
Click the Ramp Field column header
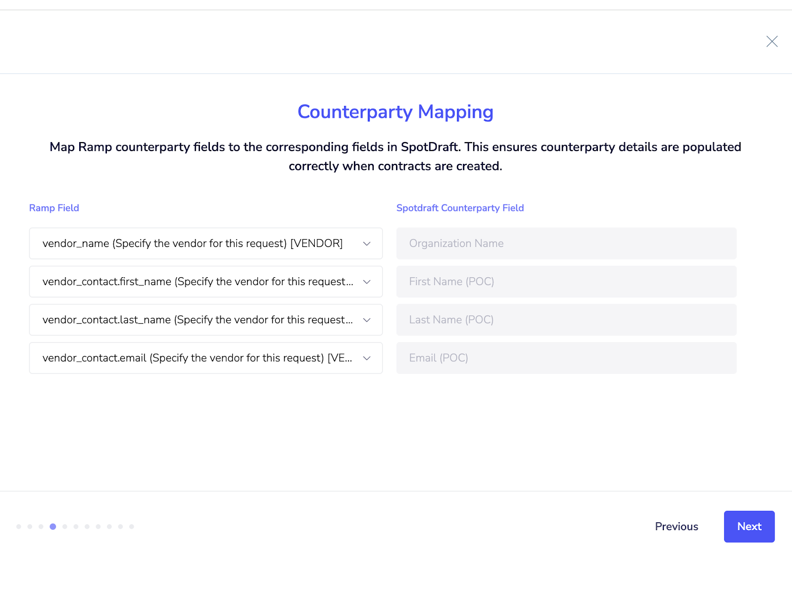tap(54, 208)
